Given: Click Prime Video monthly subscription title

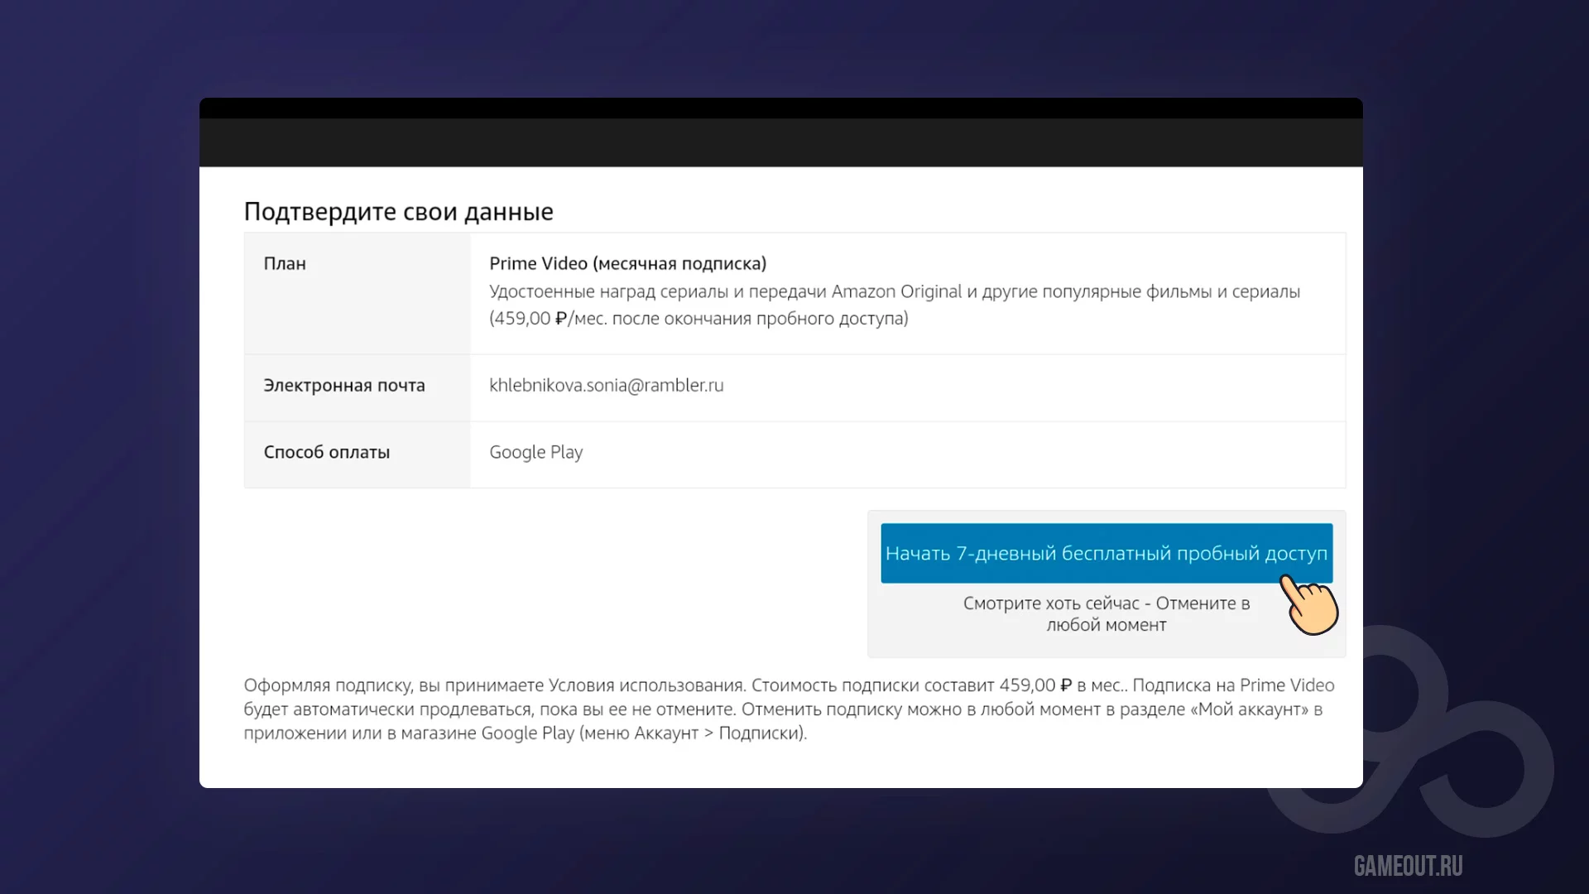Looking at the screenshot, I should 627,263.
